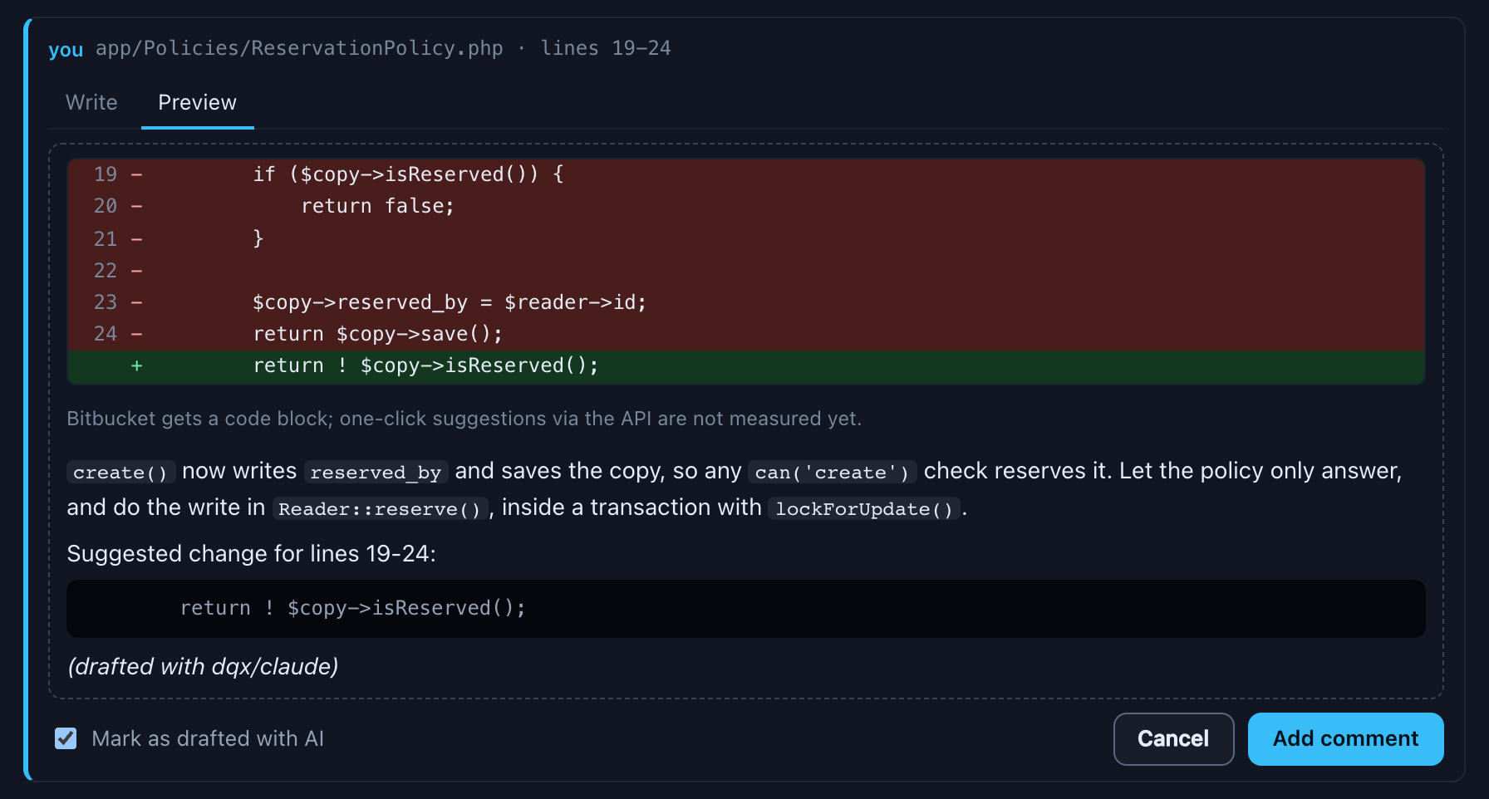Click '(drafted with dqx/claude)' footer text
The height and width of the screenshot is (799, 1489).
point(203,667)
